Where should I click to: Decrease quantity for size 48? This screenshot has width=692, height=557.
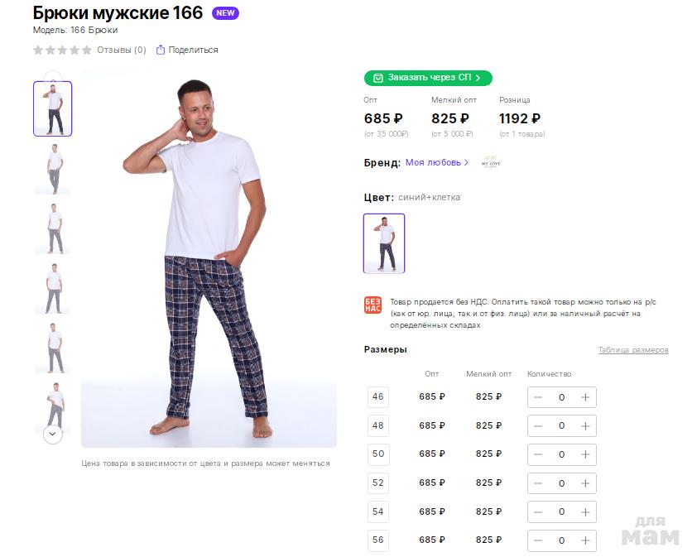point(538,425)
